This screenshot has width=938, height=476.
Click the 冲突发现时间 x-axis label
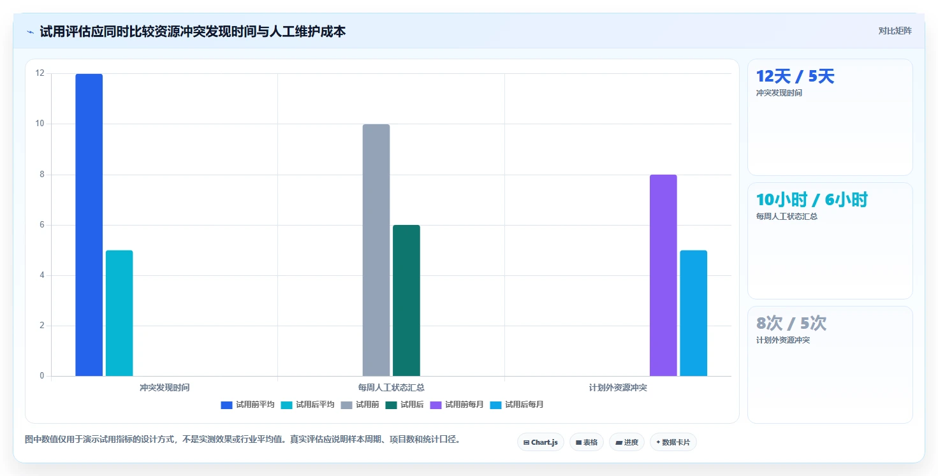tap(165, 387)
